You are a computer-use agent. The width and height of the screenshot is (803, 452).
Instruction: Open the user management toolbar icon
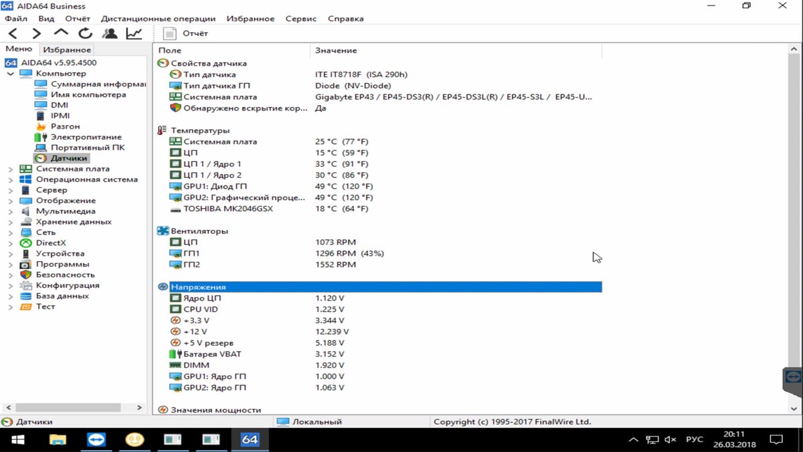110,33
